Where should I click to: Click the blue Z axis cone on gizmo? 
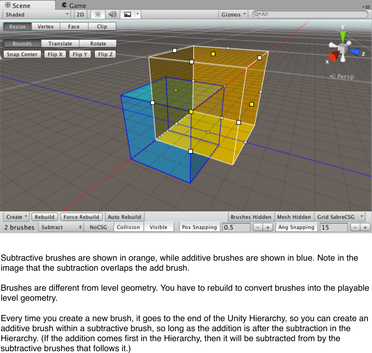coord(355,52)
